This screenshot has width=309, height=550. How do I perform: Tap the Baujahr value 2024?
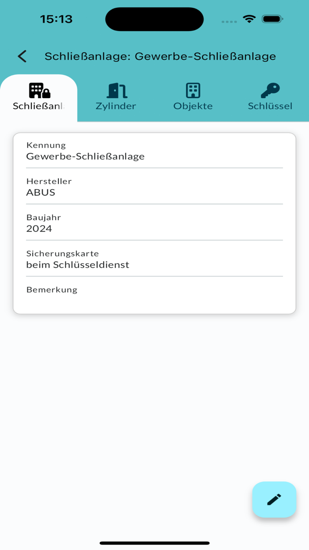click(39, 229)
